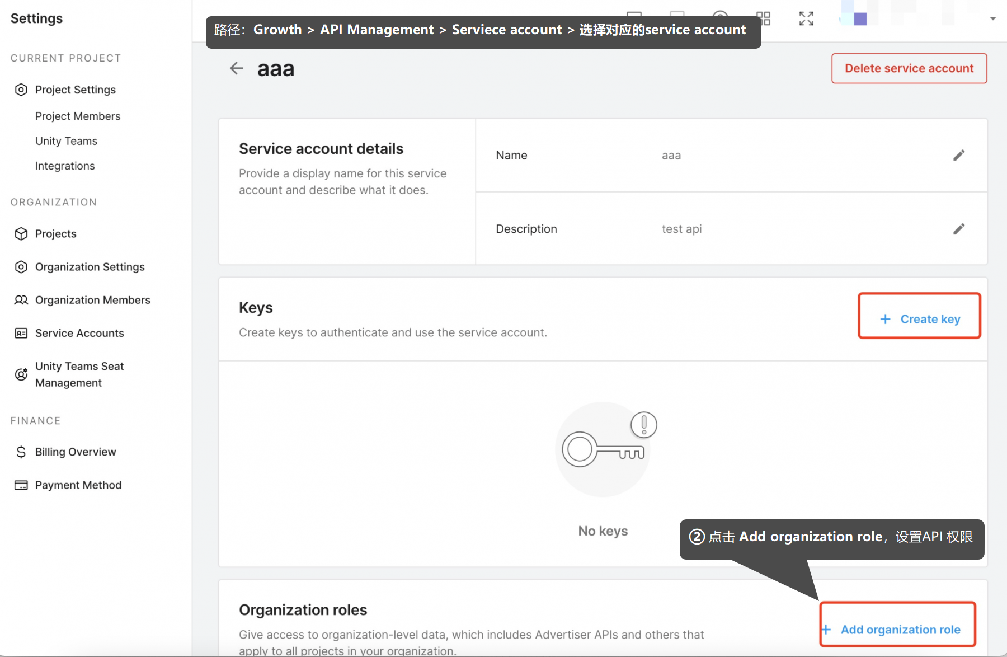
Task: Click the Payment Method card icon
Action: pos(21,485)
